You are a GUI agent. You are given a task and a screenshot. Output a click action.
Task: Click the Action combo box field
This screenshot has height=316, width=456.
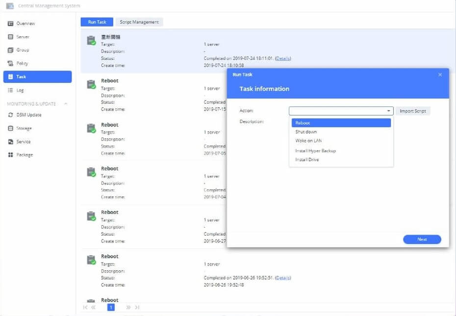pyautogui.click(x=341, y=111)
